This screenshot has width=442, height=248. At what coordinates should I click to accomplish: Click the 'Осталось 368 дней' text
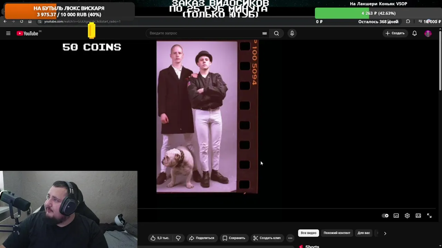(x=378, y=22)
